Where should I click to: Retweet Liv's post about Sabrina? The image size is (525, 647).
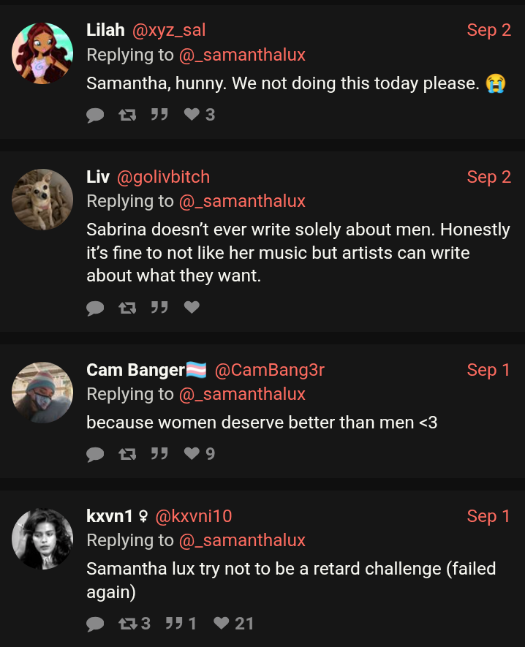tap(127, 308)
